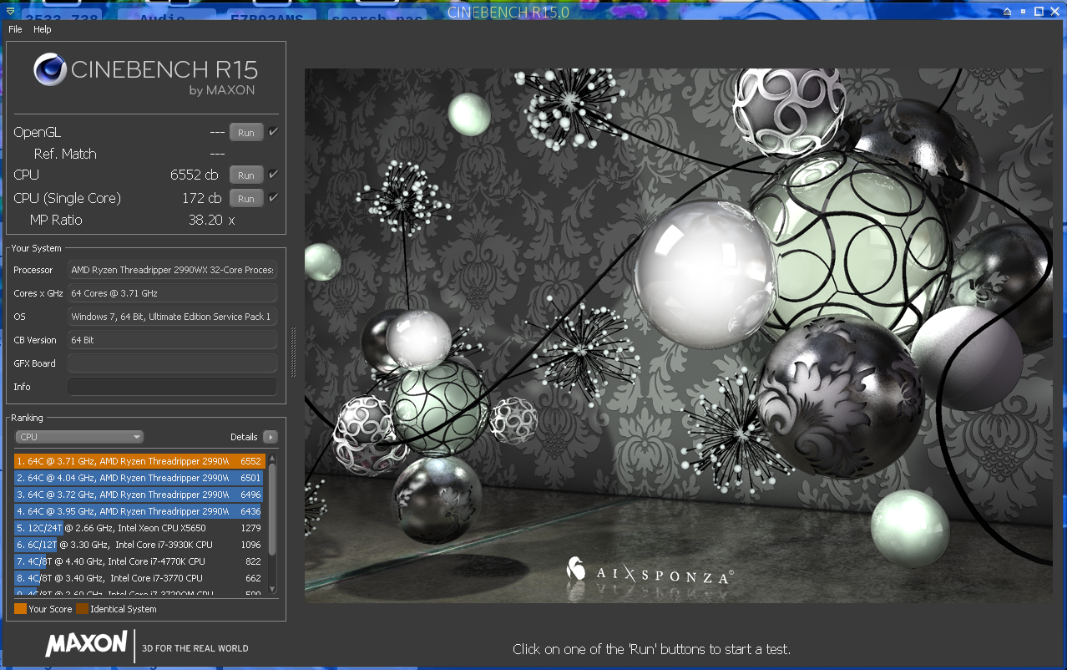Click the rendered spheres preview image
Screen dimensions: 1067x670
pyautogui.click(x=678, y=335)
